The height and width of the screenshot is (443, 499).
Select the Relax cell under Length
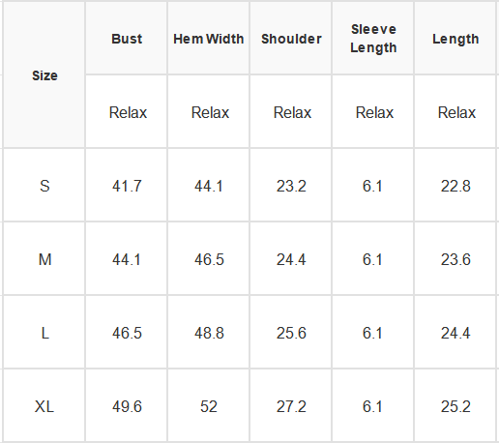point(455,112)
